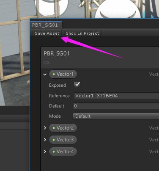The width and height of the screenshot is (159, 171).
Task: Click the GX subtitle under blackboard title
Action: pyautogui.click(x=47, y=63)
